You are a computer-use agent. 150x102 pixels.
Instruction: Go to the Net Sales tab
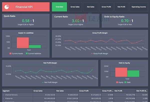[x=90, y=7]
